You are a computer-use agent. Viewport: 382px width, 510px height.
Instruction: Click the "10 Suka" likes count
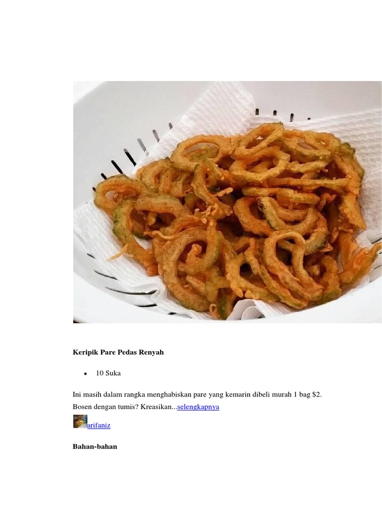[108, 373]
